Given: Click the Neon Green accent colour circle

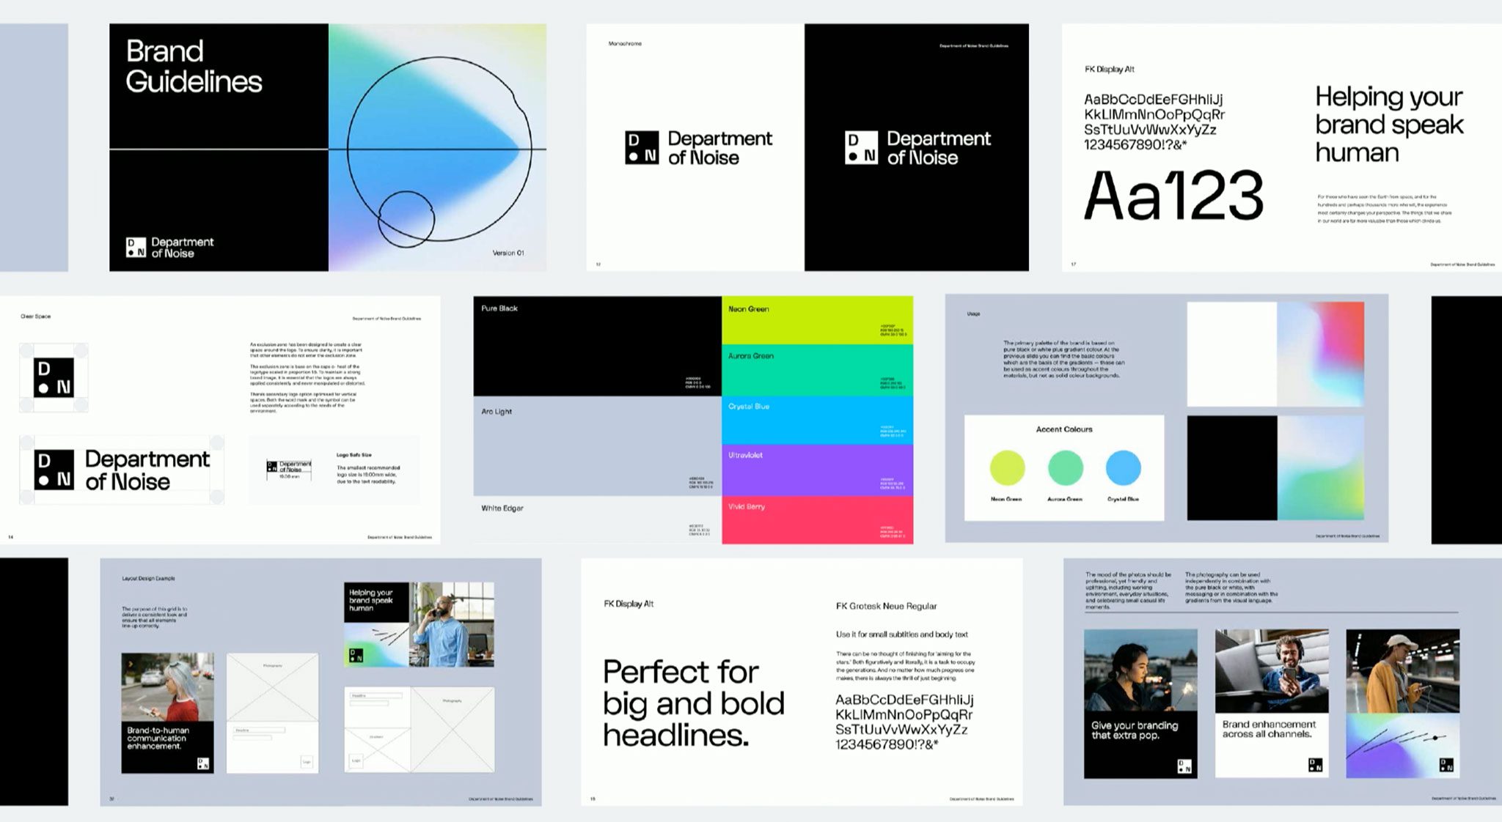Looking at the screenshot, I should (x=1007, y=467).
